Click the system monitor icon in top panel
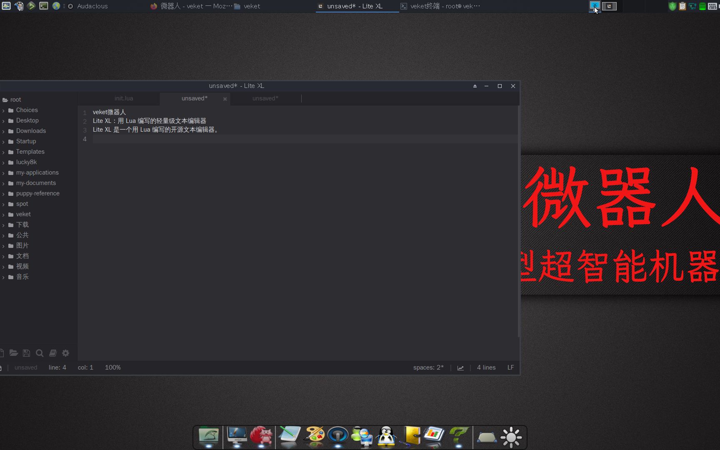 point(6,6)
